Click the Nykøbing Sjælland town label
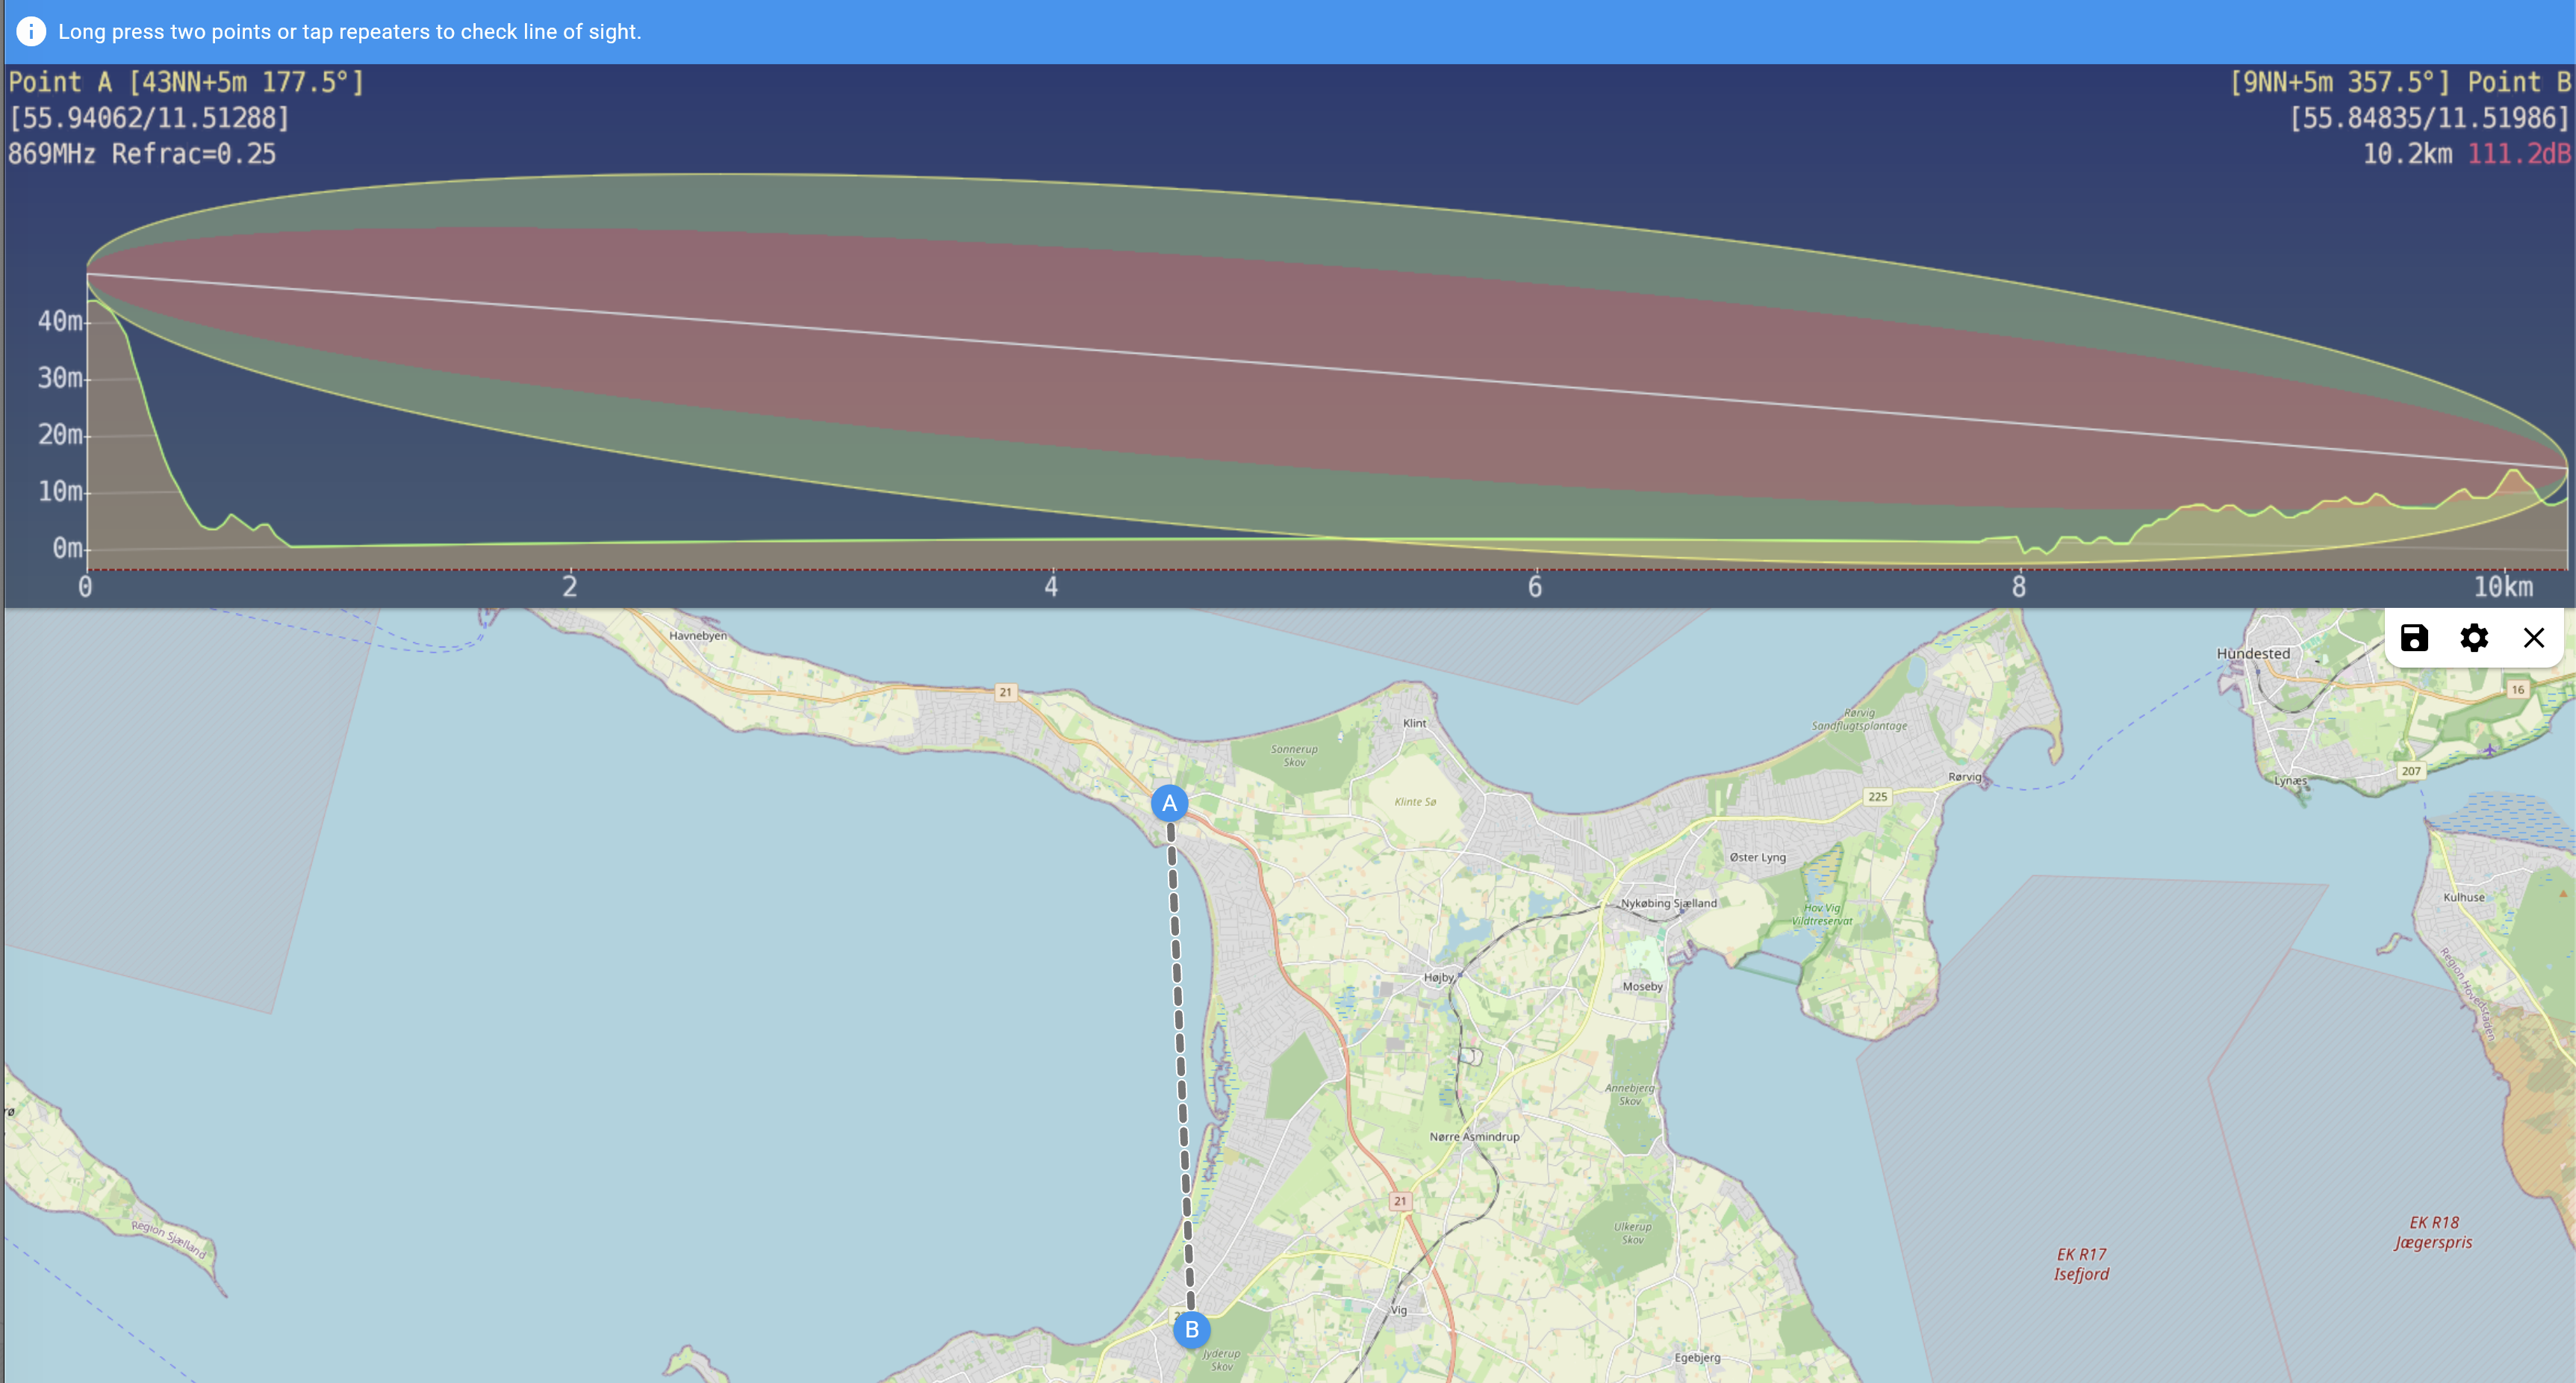 coord(1669,903)
